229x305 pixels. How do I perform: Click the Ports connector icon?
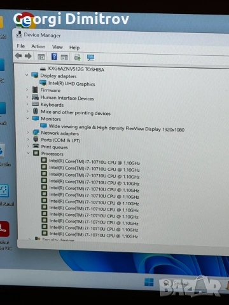pos(36,139)
